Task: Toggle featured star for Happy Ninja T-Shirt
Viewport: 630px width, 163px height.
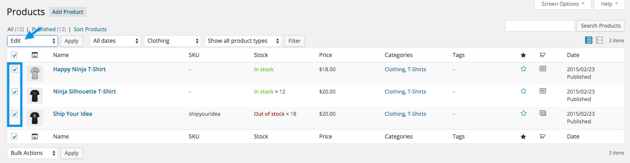Action: coord(524,69)
